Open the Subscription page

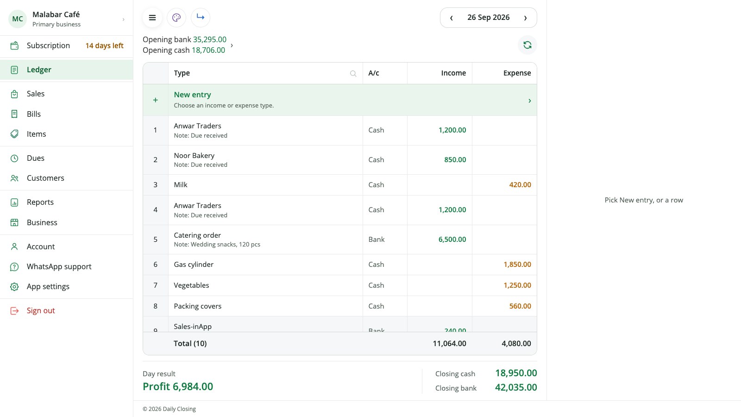click(x=67, y=45)
